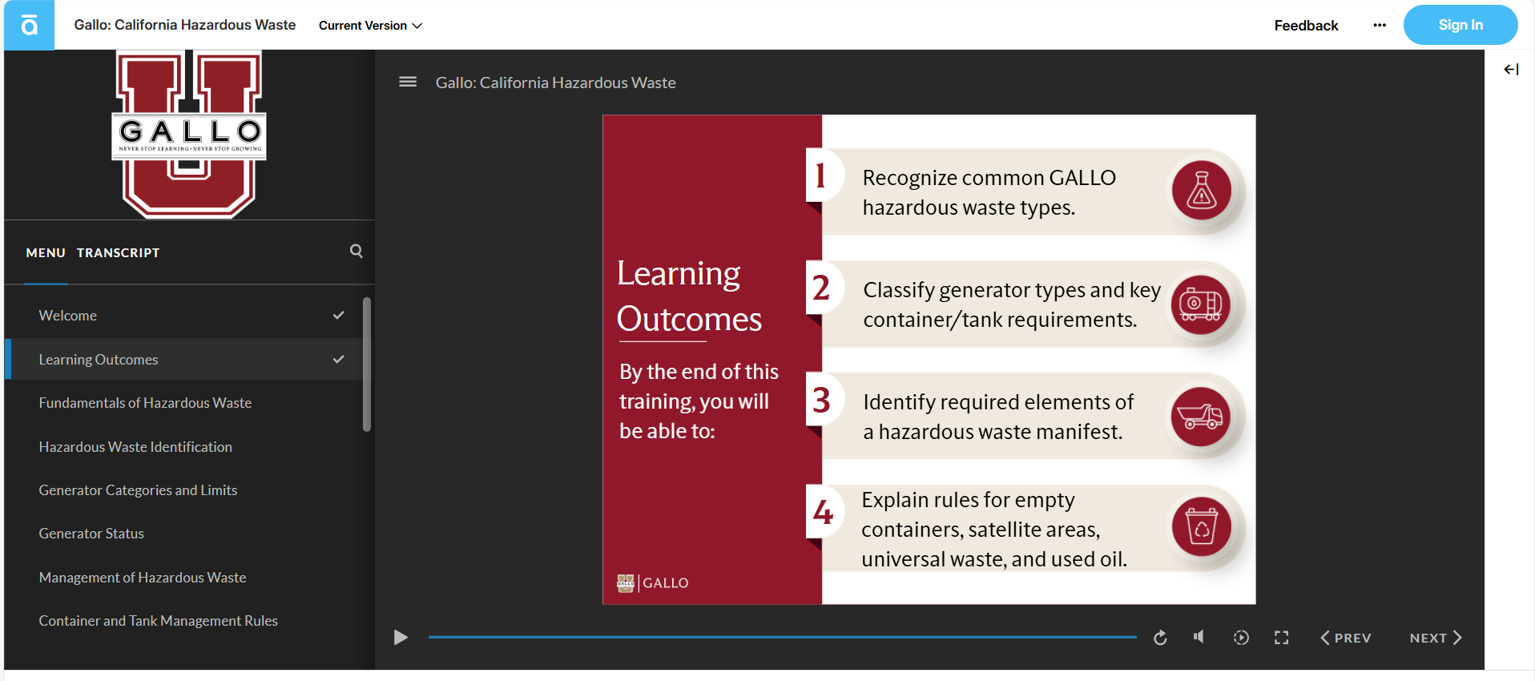Click the course title in the top bar
Viewport: 1535px width, 681px height.
pos(185,25)
